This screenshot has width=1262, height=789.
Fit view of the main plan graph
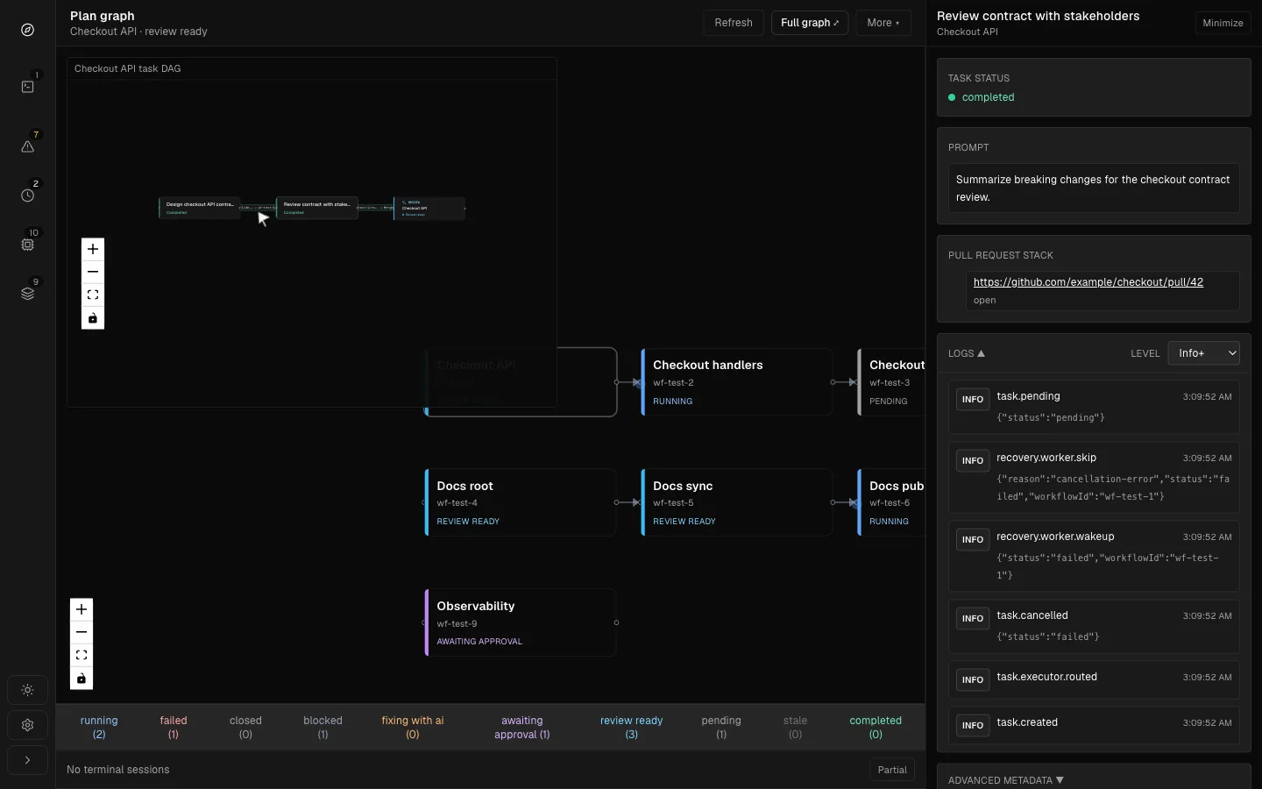pyautogui.click(x=82, y=655)
